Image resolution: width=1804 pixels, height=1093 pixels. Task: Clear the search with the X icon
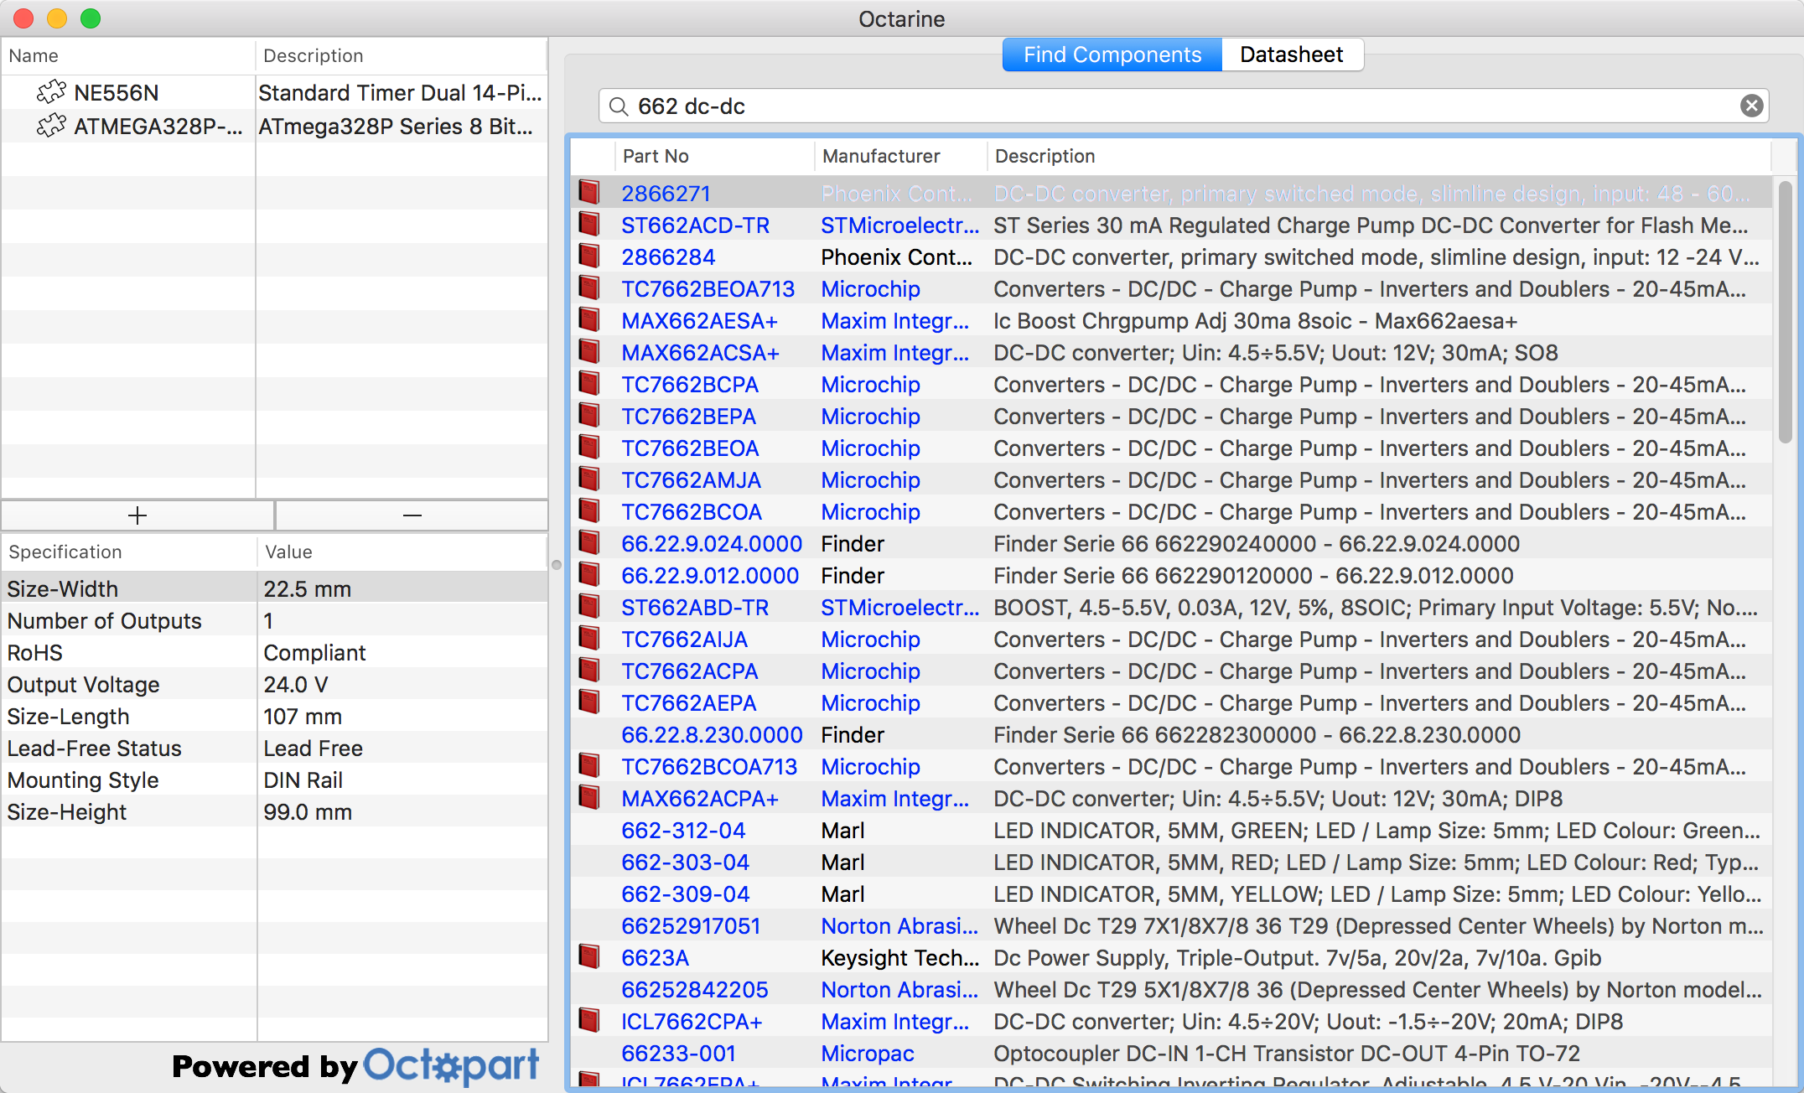coord(1751,106)
